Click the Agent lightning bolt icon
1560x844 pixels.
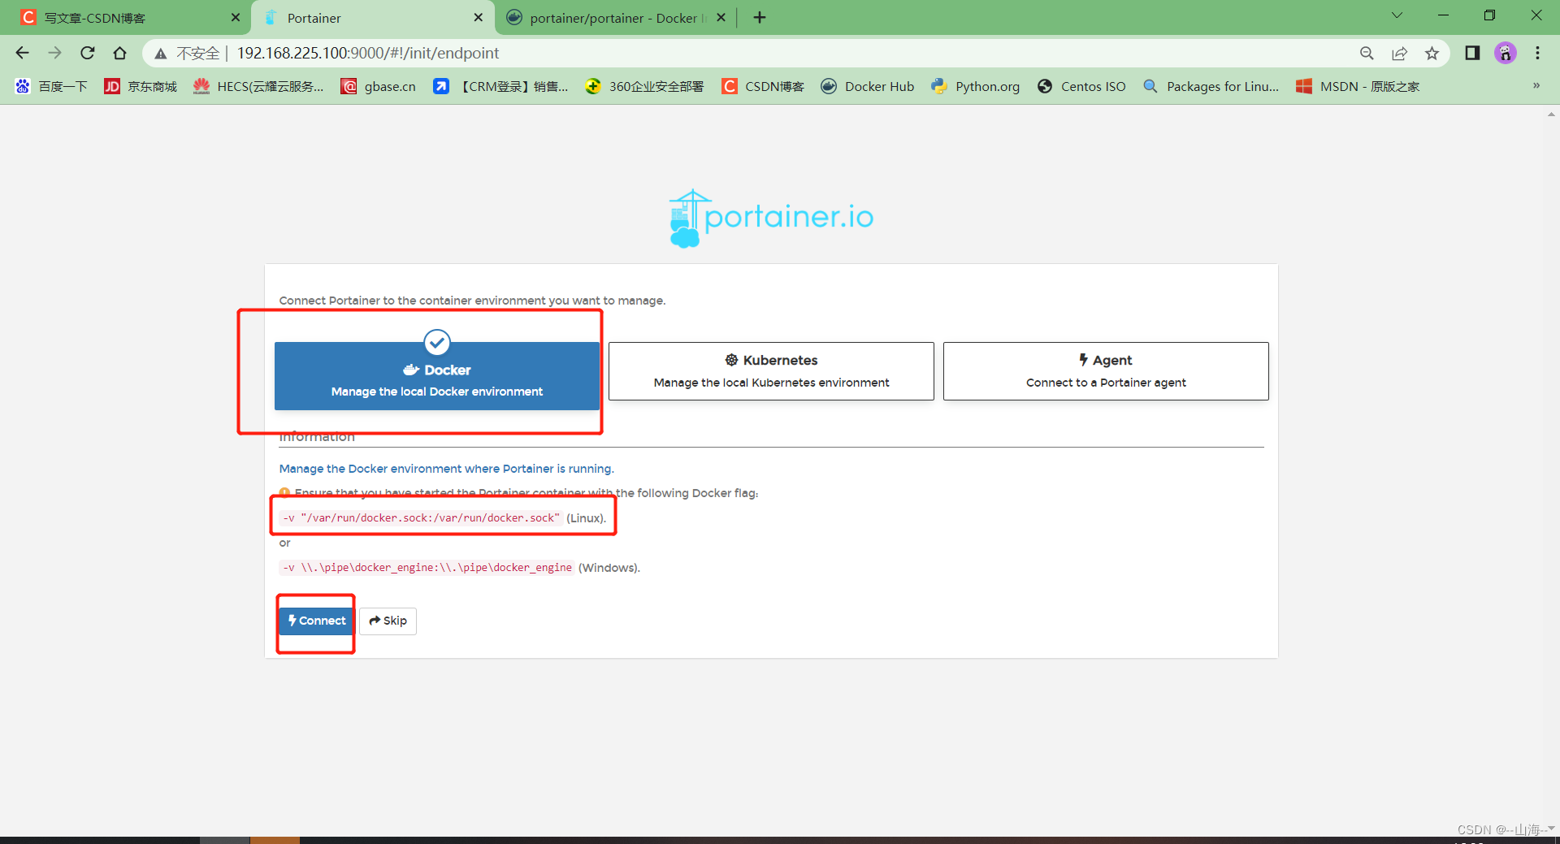[x=1083, y=360]
